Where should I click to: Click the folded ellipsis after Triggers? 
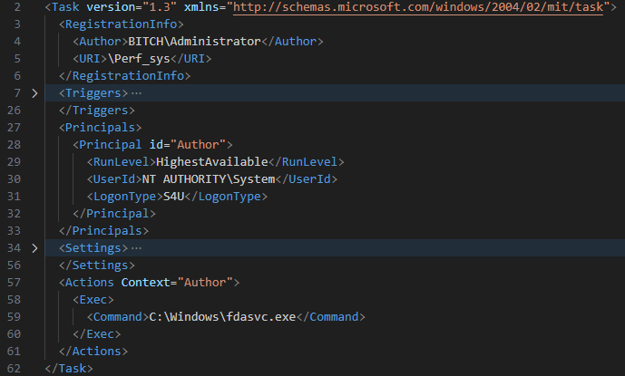point(136,93)
